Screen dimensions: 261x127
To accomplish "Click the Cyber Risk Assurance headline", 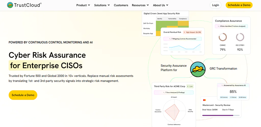I will click(x=47, y=55).
